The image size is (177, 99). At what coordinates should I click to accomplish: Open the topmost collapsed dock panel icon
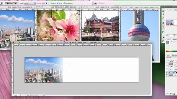[x=163, y=11]
